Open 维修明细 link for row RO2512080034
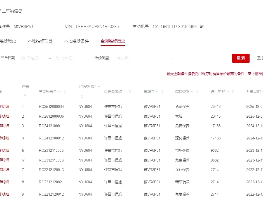This screenshot has height=197, width=263. tap(4, 106)
